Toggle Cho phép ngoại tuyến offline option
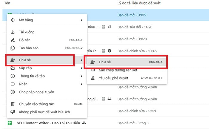The image size is (209, 133). [36, 92]
